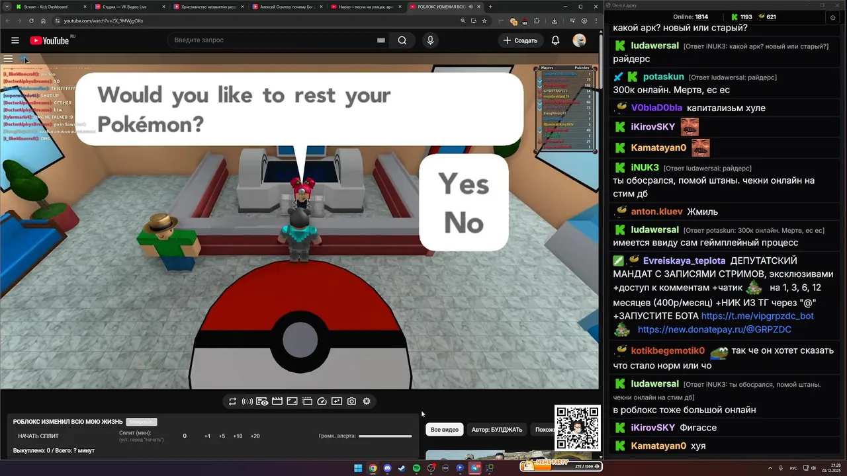Click the clapperboard icon in the player toolbar
The height and width of the screenshot is (476, 847).
(x=277, y=401)
